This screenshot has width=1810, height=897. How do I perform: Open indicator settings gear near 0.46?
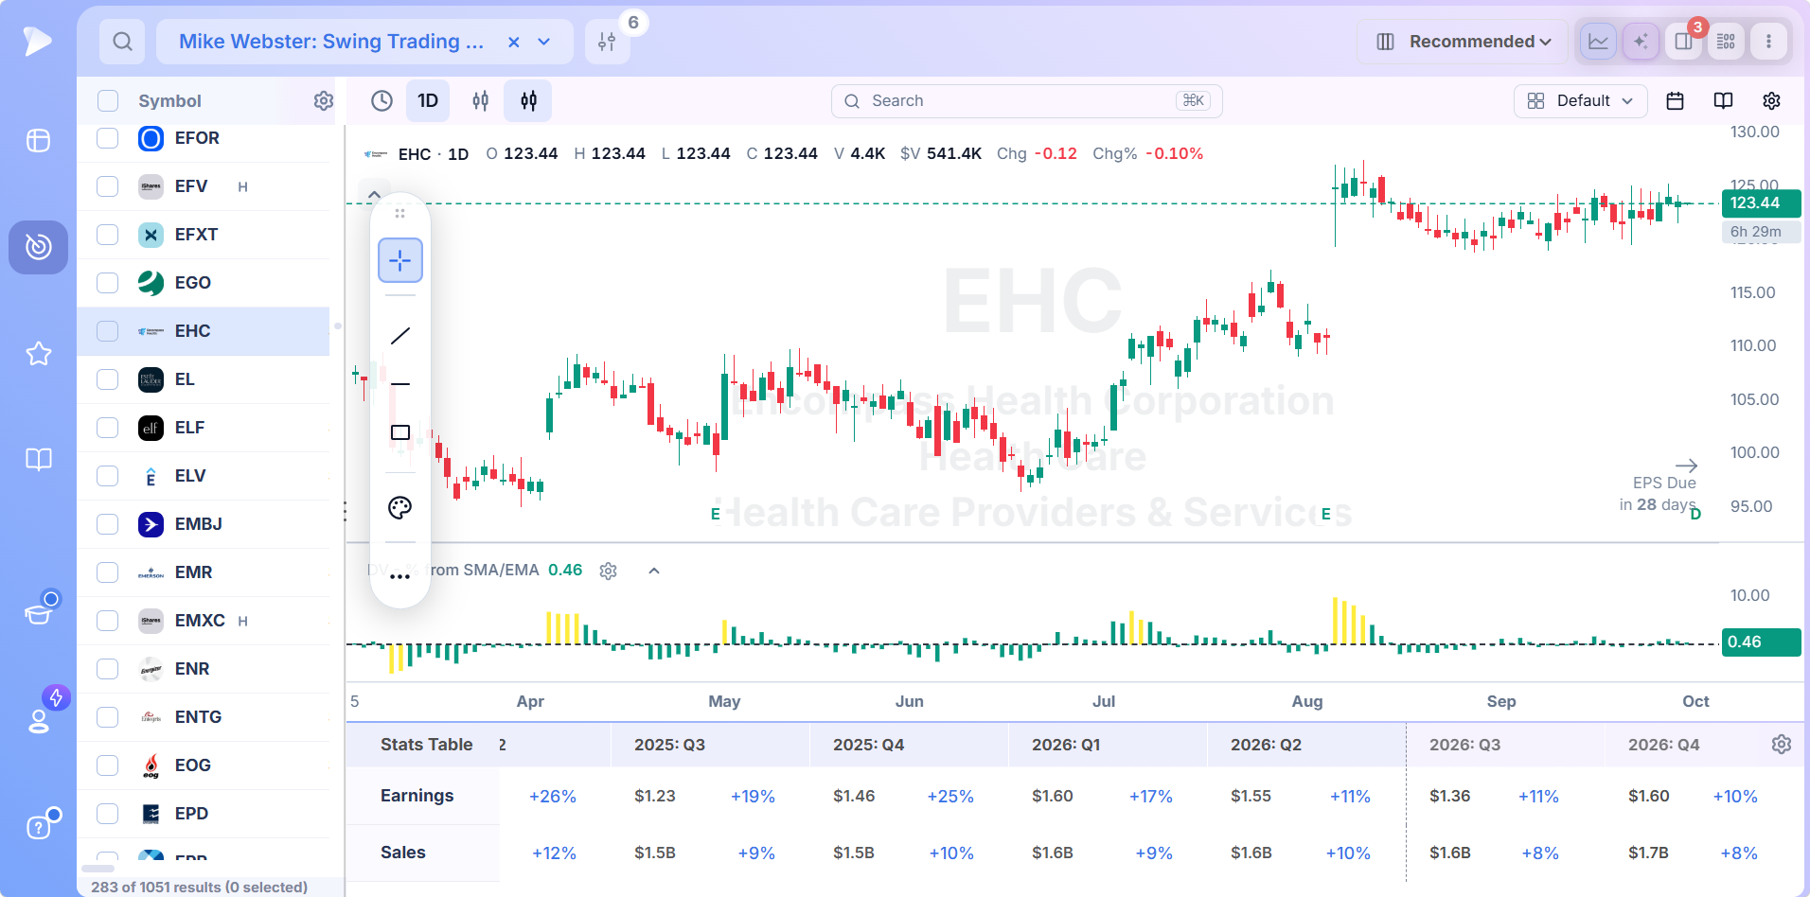coord(609,571)
